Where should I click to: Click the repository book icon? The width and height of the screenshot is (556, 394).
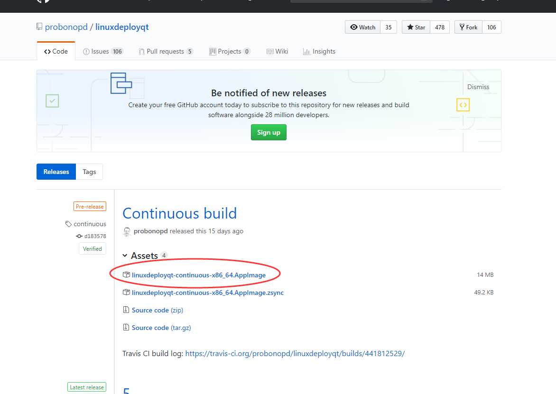click(39, 27)
